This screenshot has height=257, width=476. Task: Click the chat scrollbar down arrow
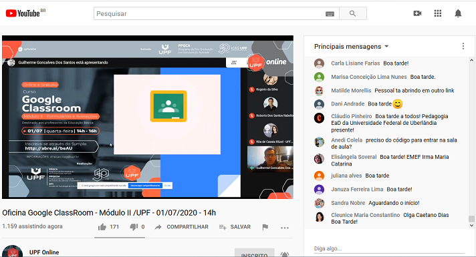pyautogui.click(x=471, y=226)
